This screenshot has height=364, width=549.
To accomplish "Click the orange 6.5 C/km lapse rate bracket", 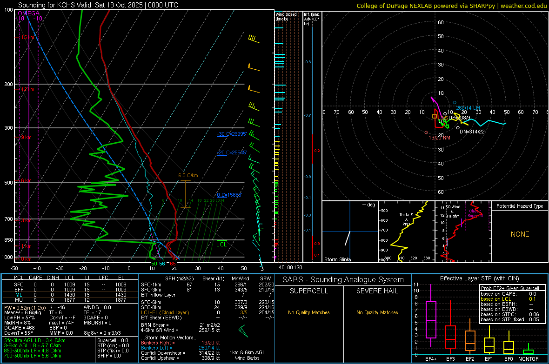I will 185,194.
